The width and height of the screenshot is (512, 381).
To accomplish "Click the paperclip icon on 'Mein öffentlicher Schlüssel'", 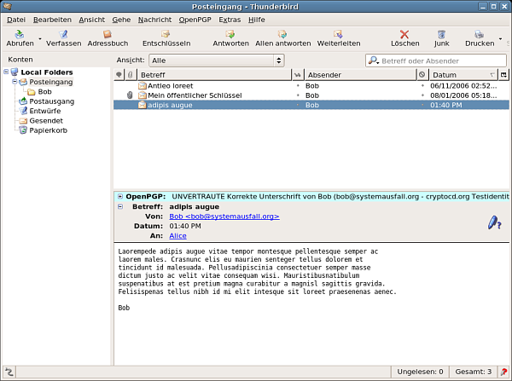I will (x=130, y=95).
